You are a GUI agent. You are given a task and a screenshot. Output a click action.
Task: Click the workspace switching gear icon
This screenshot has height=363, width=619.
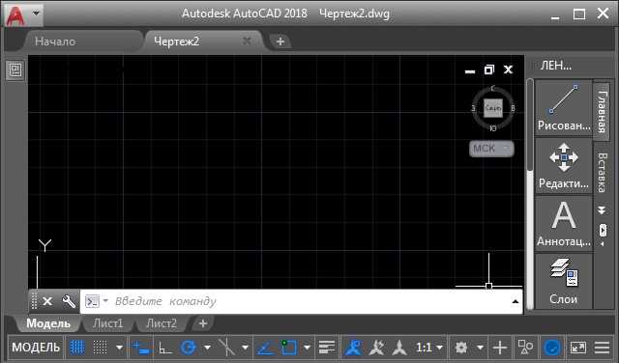[x=460, y=348]
